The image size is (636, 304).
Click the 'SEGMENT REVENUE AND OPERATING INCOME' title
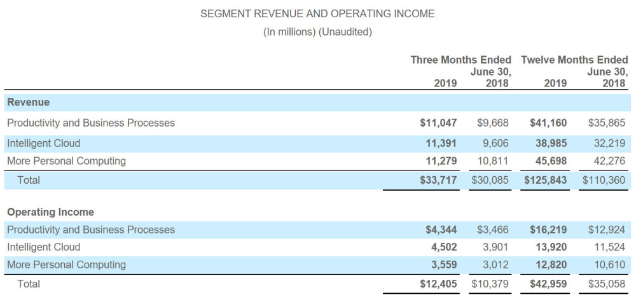coord(317,13)
